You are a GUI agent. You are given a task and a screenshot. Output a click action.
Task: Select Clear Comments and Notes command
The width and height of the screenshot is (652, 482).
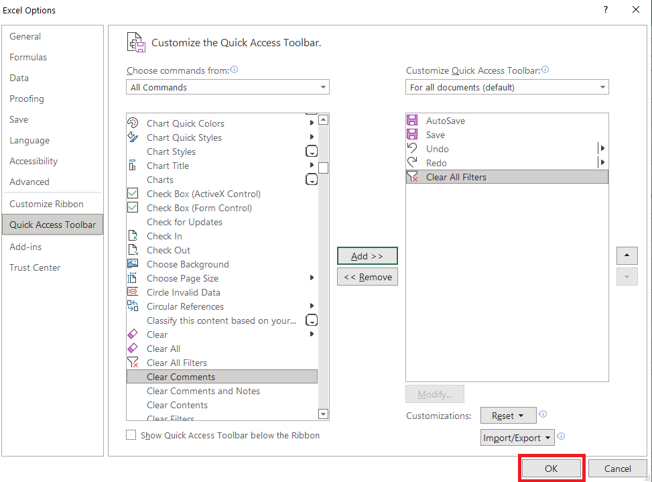click(222, 391)
